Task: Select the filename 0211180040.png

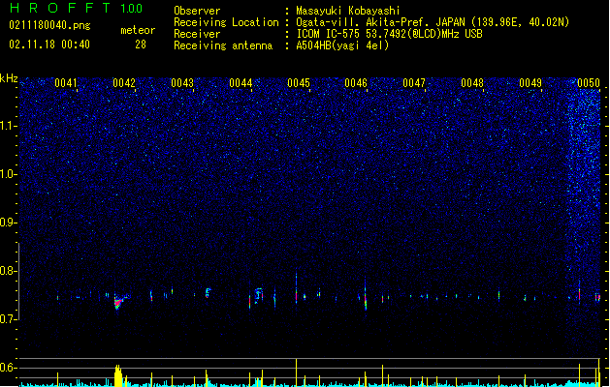Action: point(49,25)
